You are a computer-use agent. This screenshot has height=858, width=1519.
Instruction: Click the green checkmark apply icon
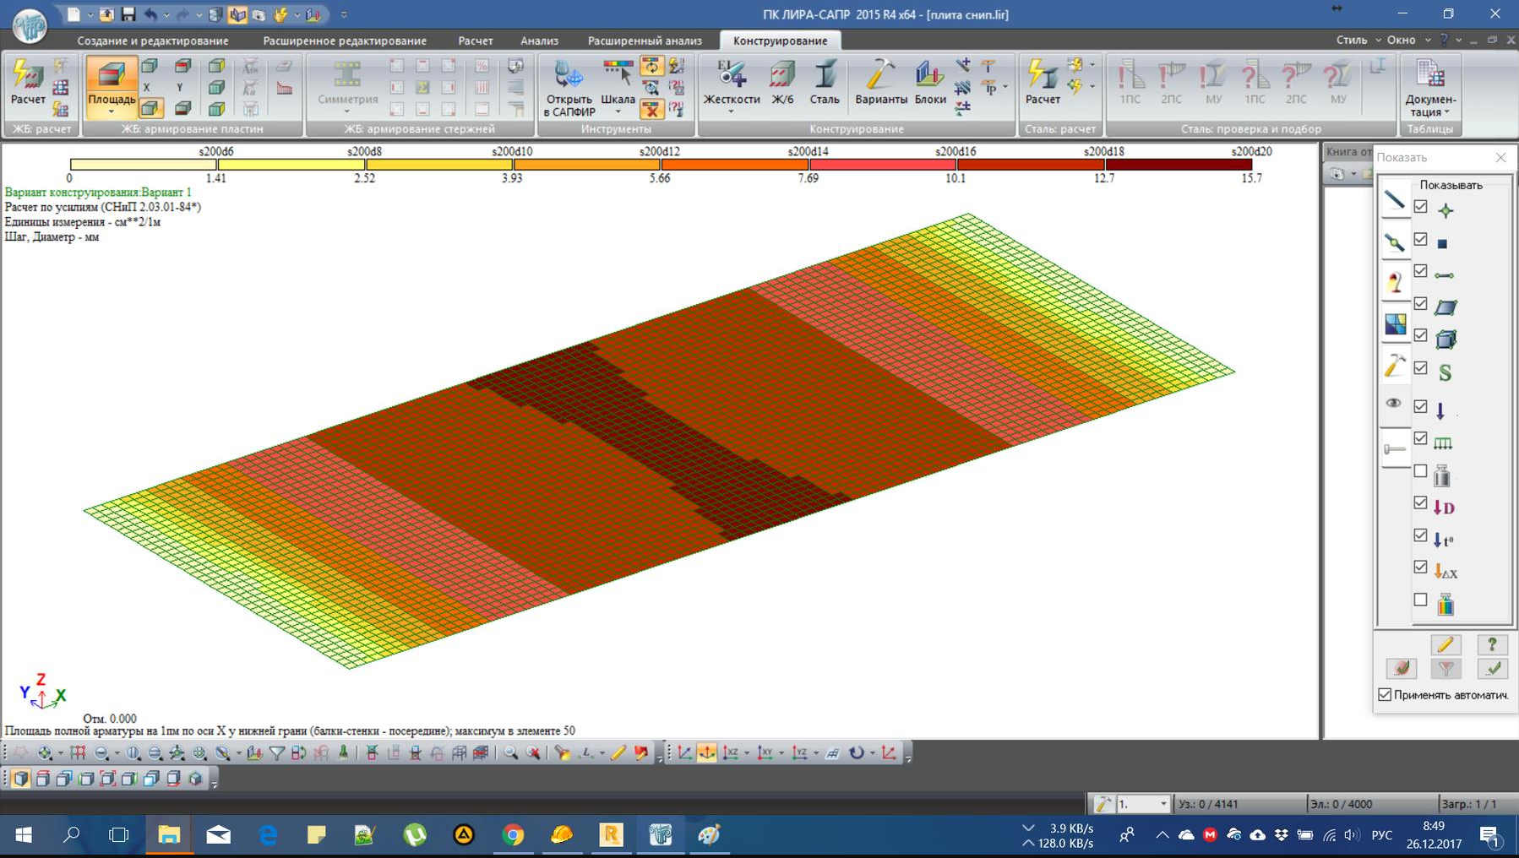tap(1493, 669)
